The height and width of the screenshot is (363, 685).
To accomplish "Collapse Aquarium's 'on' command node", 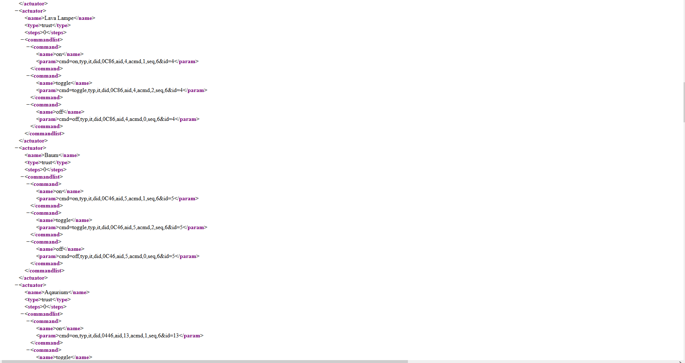I will [x=28, y=321].
